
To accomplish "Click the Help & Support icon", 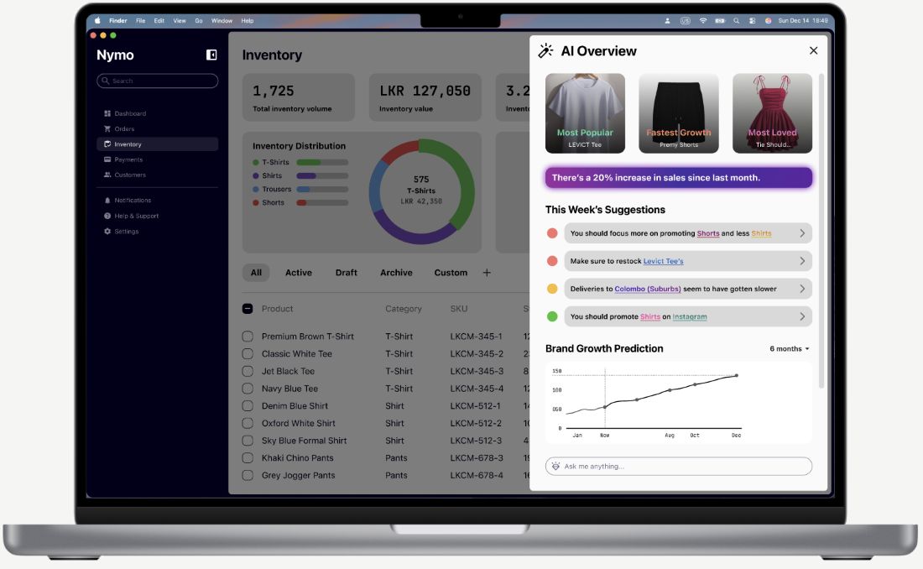I will (x=107, y=217).
